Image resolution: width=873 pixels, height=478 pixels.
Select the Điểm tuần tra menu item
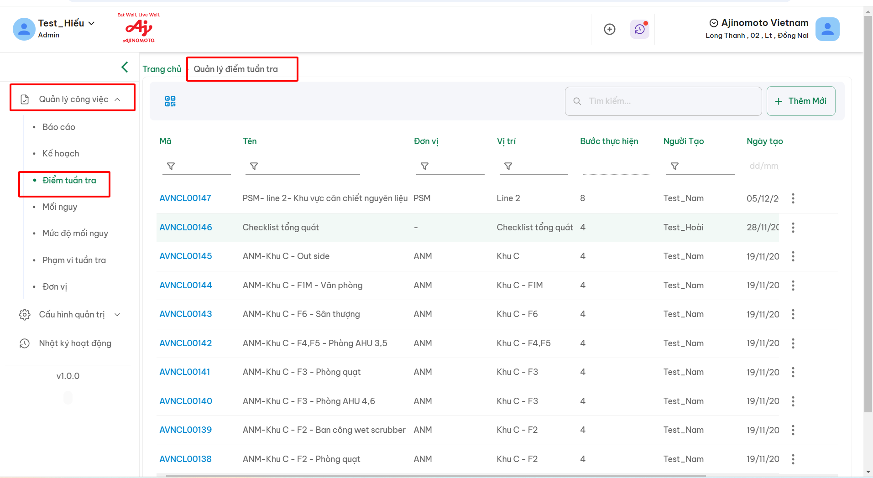pyautogui.click(x=69, y=181)
